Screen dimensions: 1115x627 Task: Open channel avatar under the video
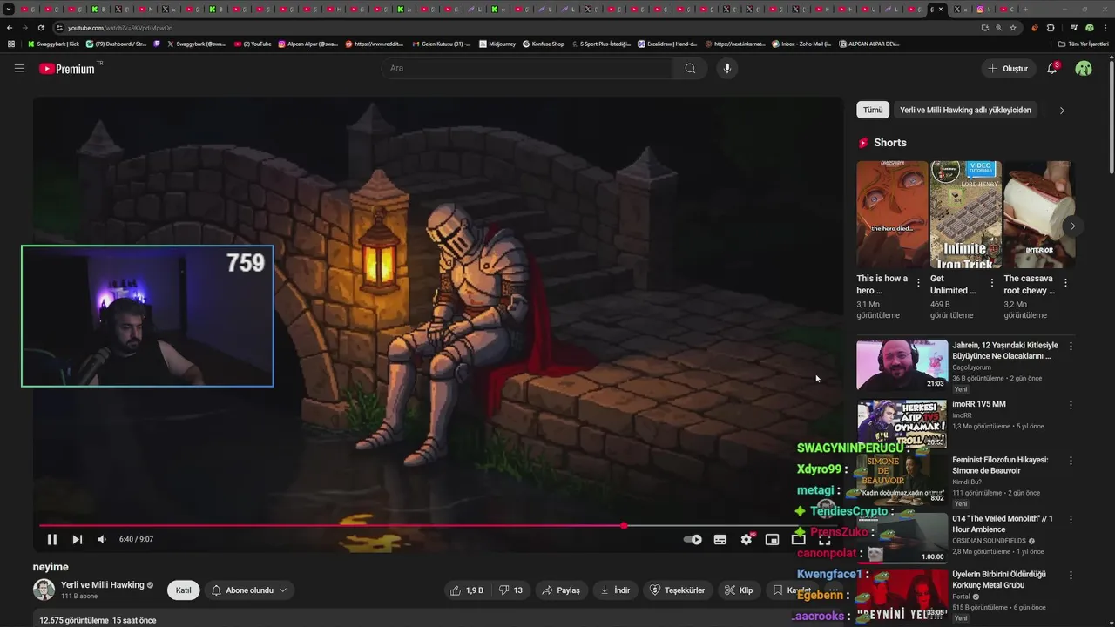click(44, 590)
